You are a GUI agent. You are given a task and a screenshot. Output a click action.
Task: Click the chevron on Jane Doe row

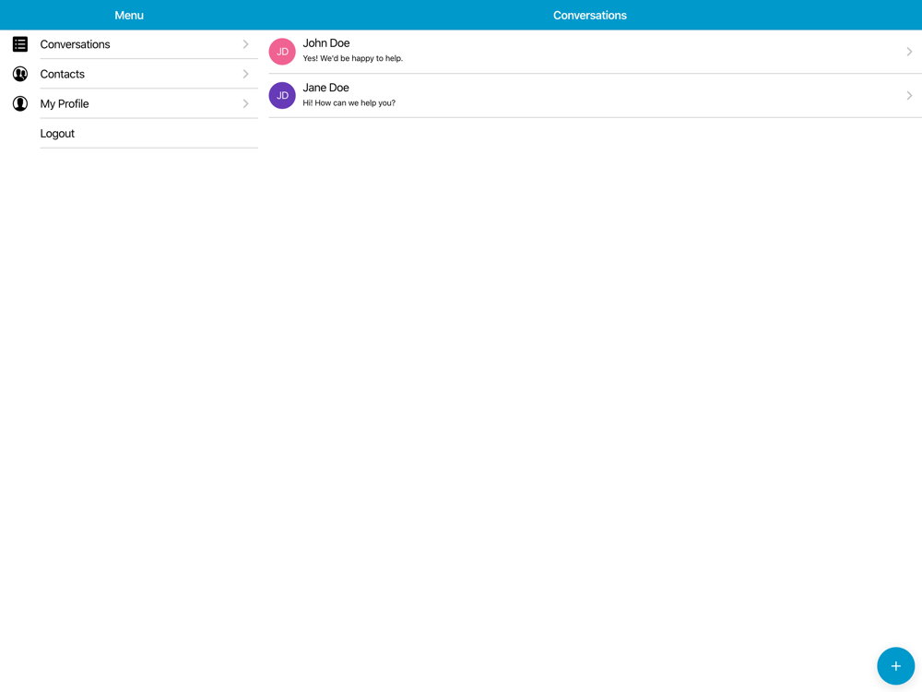[909, 95]
